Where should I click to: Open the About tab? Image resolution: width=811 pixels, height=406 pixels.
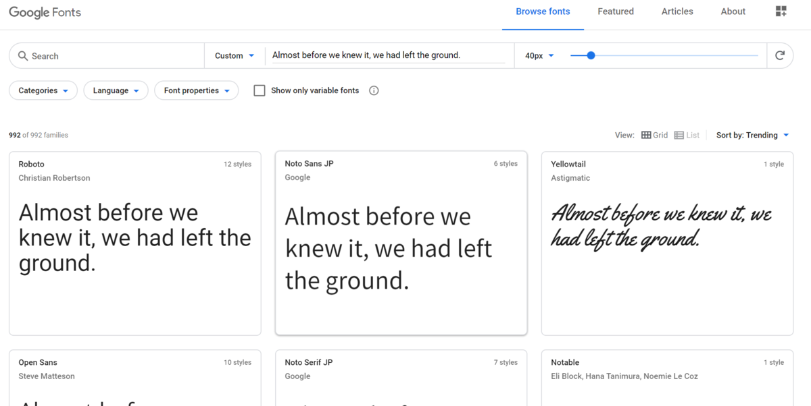click(x=733, y=11)
